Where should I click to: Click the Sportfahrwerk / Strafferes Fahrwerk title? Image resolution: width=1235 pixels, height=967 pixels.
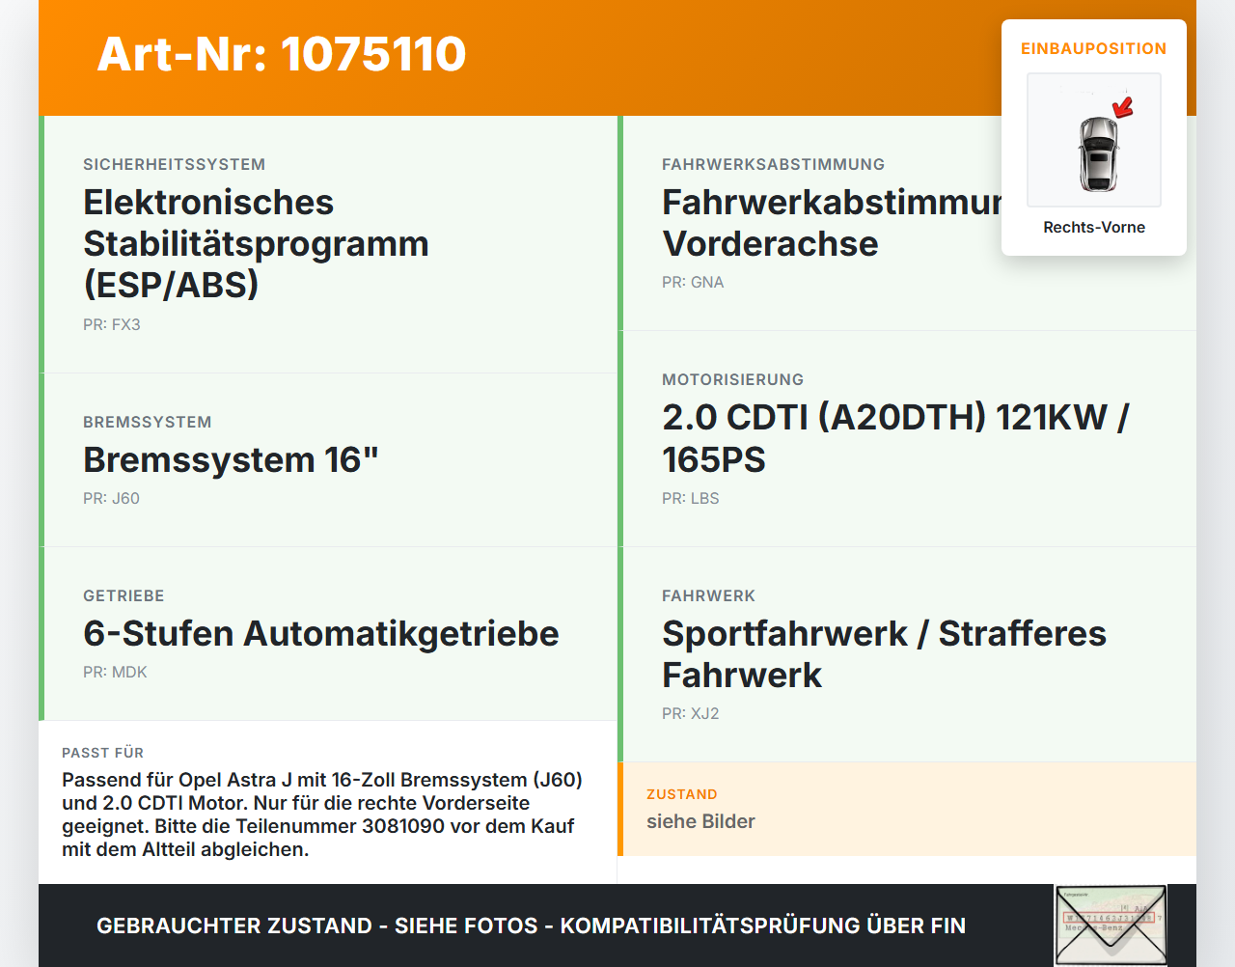coord(885,654)
